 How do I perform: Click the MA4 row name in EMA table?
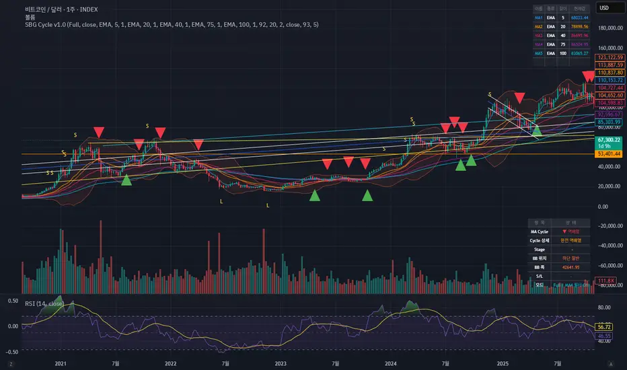click(539, 44)
